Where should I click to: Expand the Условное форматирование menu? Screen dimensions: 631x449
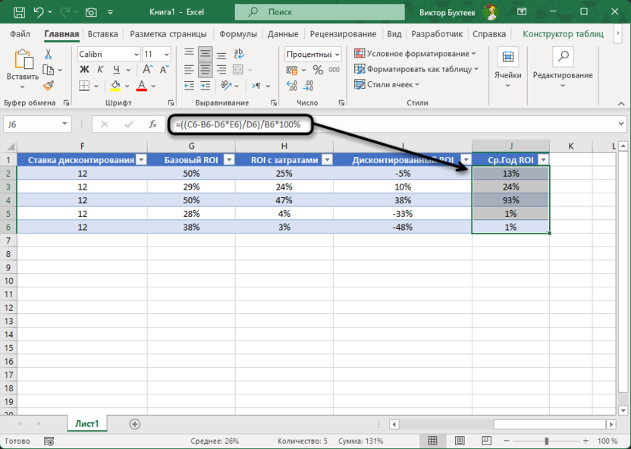coord(416,54)
